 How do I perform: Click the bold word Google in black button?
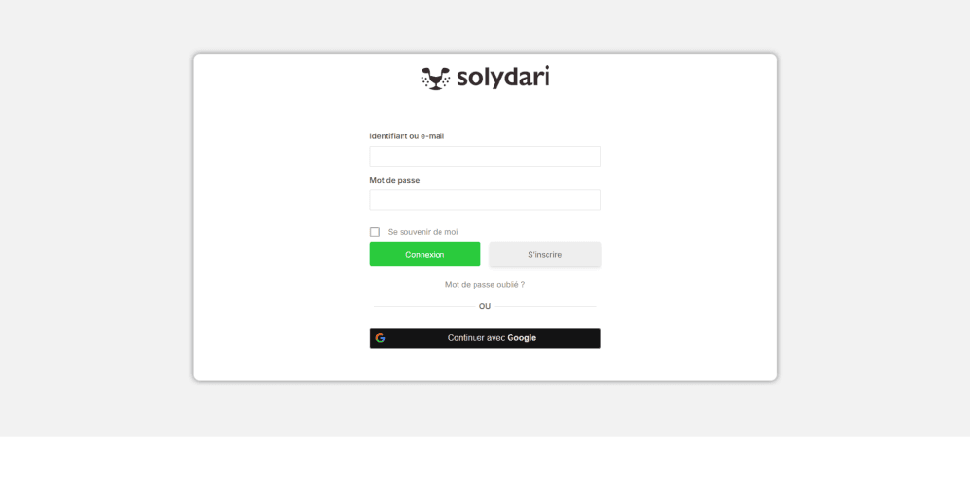pos(522,338)
